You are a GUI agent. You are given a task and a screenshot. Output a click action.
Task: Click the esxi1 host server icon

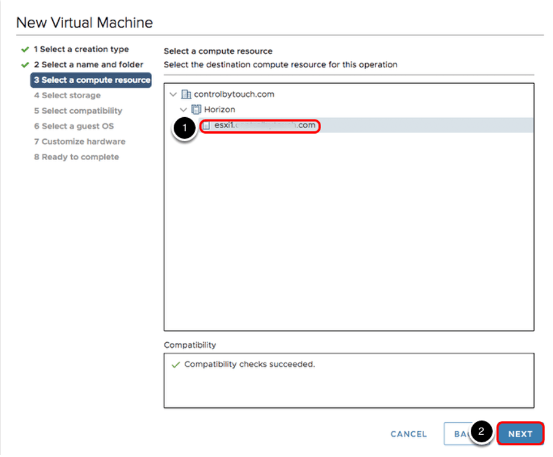pos(206,126)
